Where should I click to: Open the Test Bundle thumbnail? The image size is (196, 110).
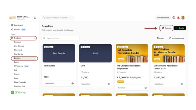pyautogui.click(x=59, y=53)
